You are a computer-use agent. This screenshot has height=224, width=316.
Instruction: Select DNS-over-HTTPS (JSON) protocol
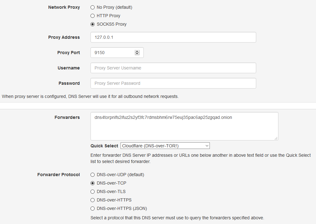tap(92, 208)
